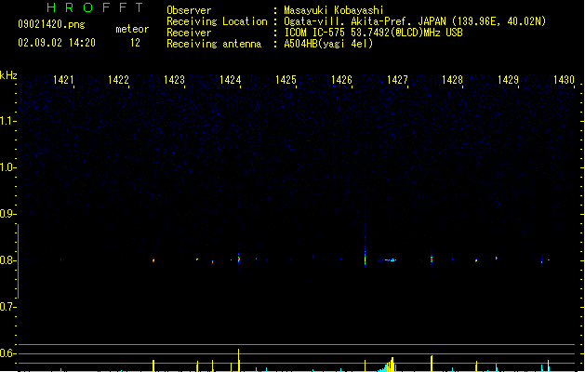Click the 1.1 frequency axis label
Image resolution: width=585 pixels, height=372 pixels.
click(7, 121)
